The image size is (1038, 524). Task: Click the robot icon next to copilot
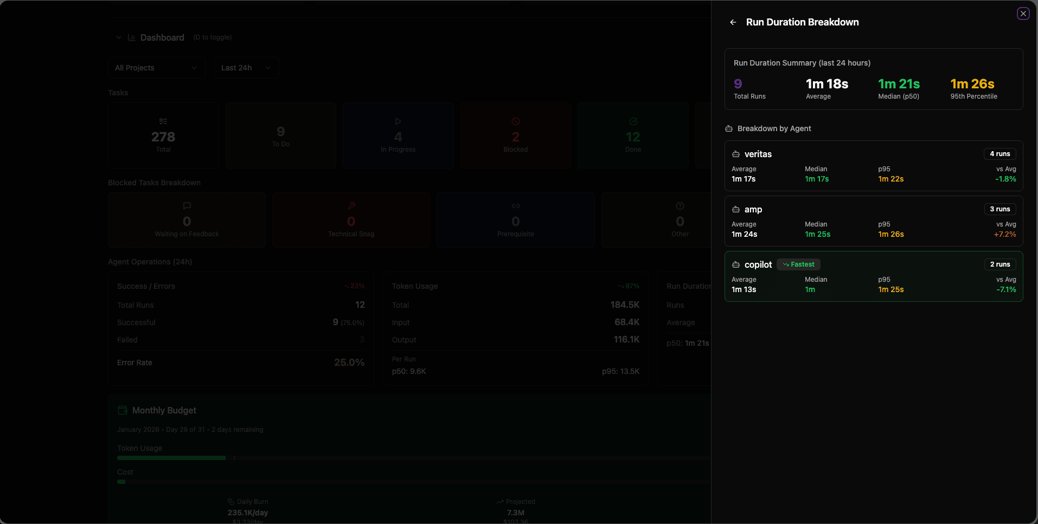click(736, 265)
